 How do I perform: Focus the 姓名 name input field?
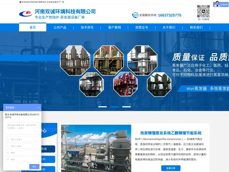[x=22, y=140]
